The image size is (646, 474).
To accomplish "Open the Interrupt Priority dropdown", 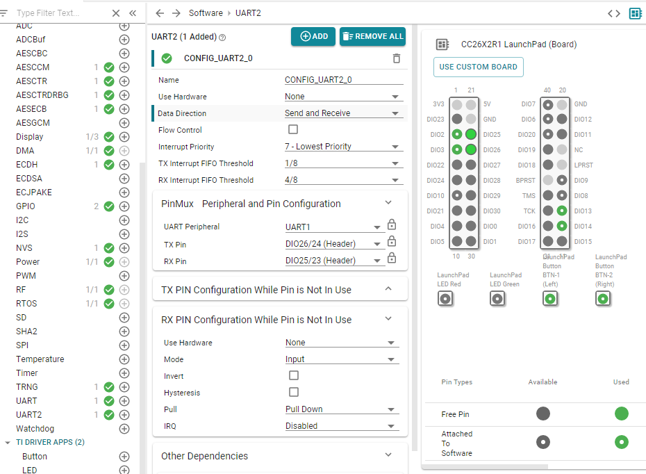I will pyautogui.click(x=344, y=147).
